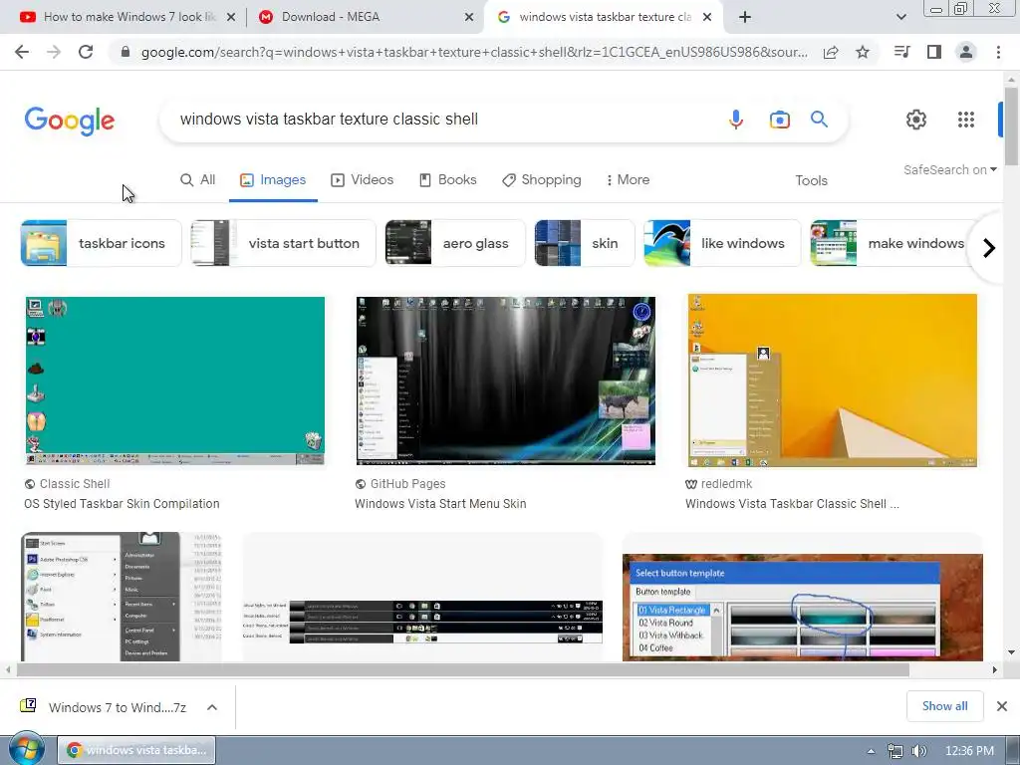Filter by make windows chip

pos(890,243)
